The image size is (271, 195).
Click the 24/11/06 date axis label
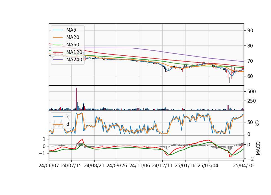[140, 166]
